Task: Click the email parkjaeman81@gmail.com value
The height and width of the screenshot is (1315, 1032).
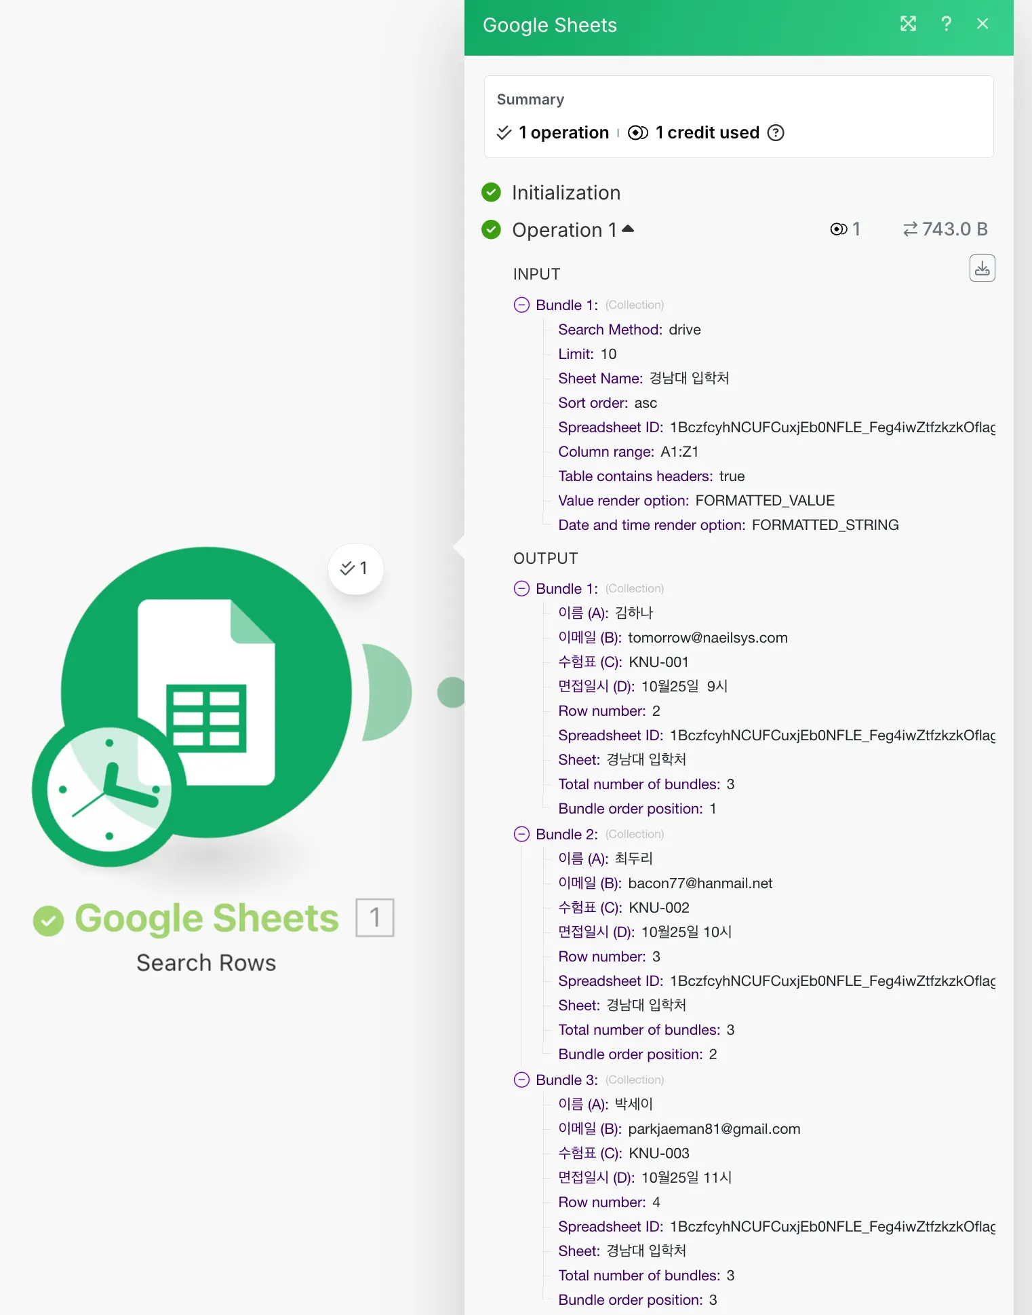Action: 714,1129
